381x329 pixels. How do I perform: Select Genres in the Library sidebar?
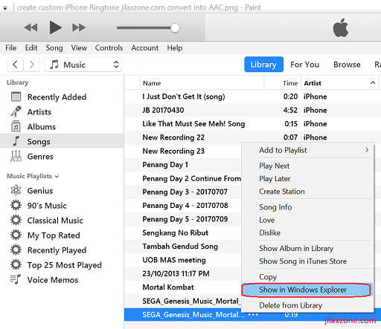(x=40, y=157)
